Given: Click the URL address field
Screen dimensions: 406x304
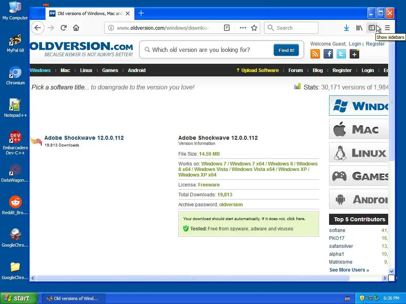Looking at the screenshot, I should [163, 28].
